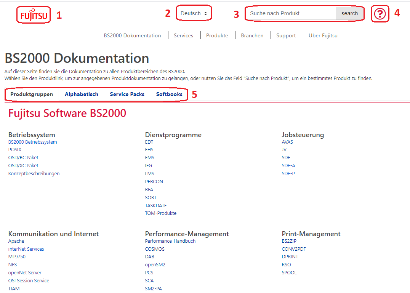Viewport: 410px width, 293px height.
Task: Open the Services menu item
Action: coord(183,35)
